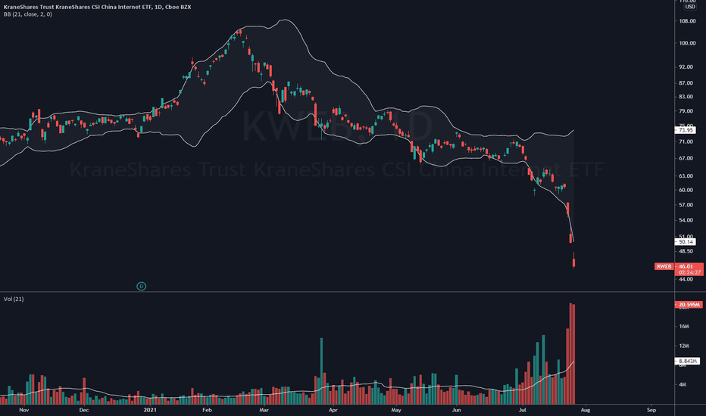Select the Vol (21) indicator label
The height and width of the screenshot is (416, 706).
14,299
